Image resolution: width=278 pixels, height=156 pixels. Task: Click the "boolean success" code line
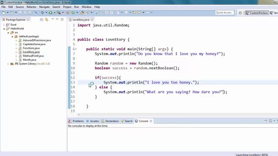click(137, 68)
